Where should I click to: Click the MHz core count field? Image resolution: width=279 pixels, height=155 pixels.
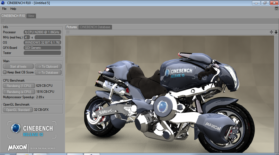tap(27, 37)
